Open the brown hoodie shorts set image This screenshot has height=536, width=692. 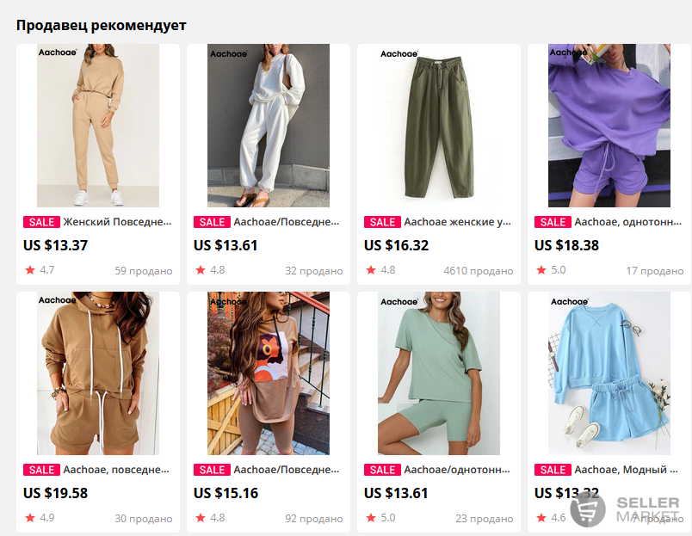98,373
